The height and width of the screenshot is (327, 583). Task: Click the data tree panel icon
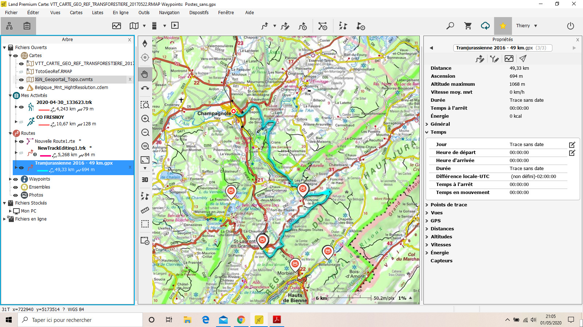tap(9, 26)
